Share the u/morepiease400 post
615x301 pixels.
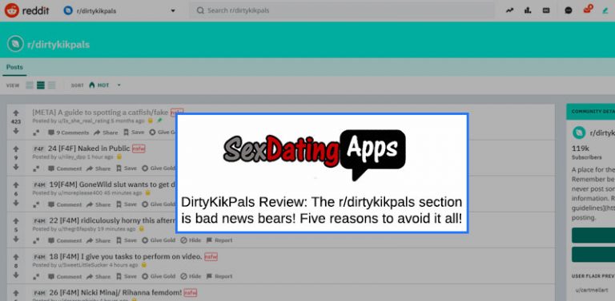tap(98, 204)
